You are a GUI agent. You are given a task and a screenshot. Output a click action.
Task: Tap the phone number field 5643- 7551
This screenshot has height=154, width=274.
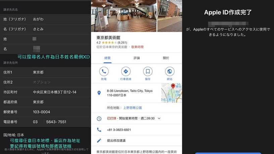(56, 122)
